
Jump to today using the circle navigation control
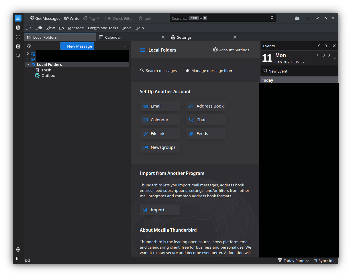pos(323,55)
